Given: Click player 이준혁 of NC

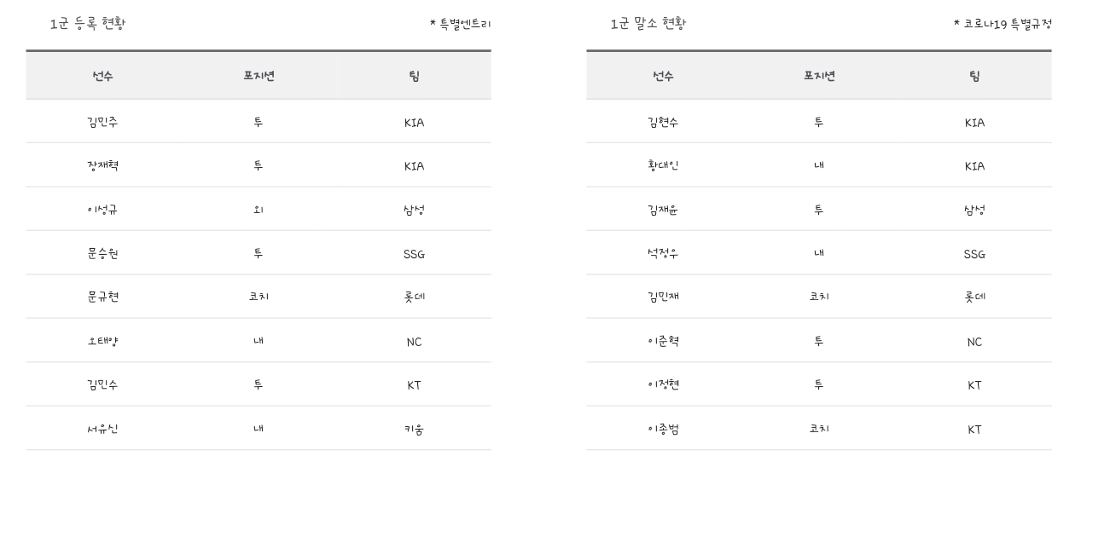Looking at the screenshot, I should [663, 341].
